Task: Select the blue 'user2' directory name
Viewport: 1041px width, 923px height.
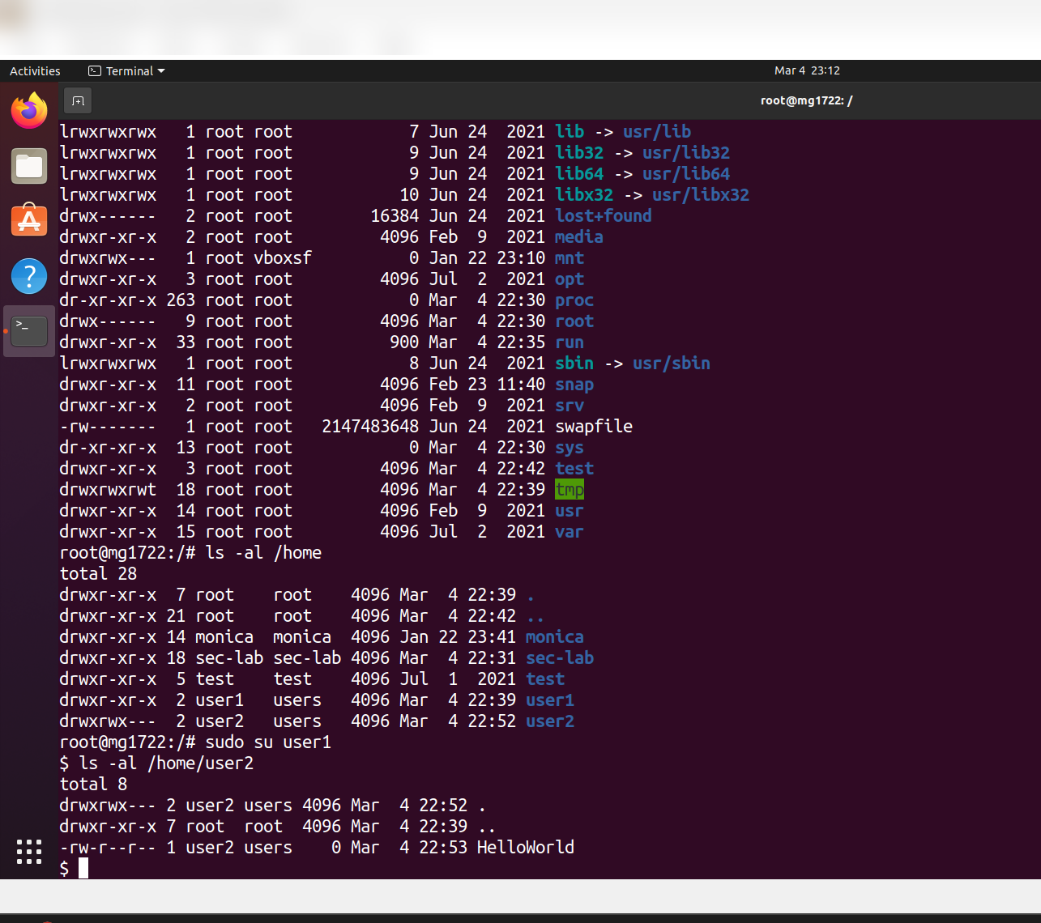Action: (550, 721)
